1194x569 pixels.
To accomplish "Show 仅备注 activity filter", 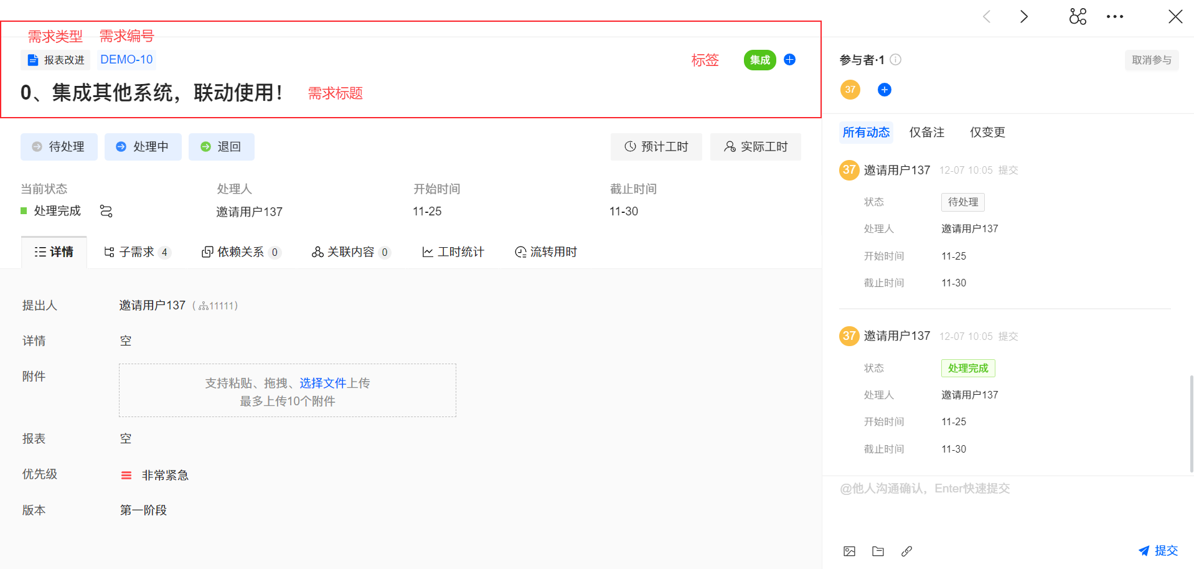I will coord(926,133).
